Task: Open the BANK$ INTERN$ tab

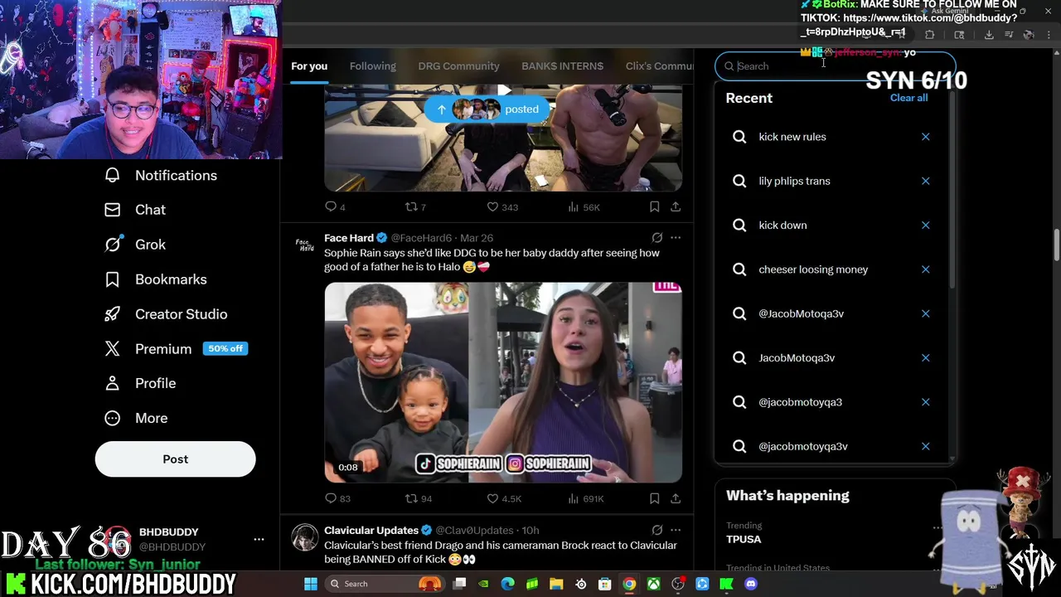Action: click(x=562, y=66)
